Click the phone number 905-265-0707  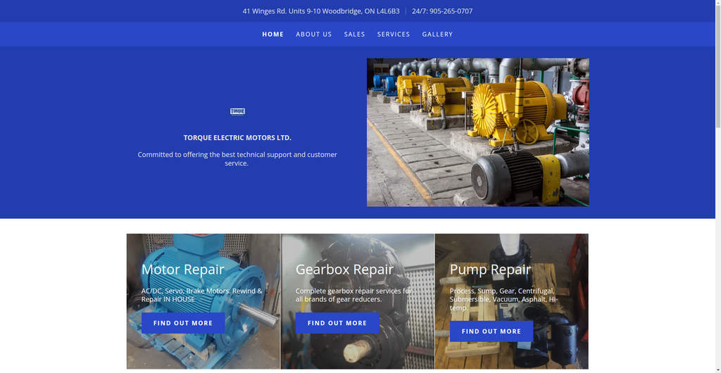[451, 11]
